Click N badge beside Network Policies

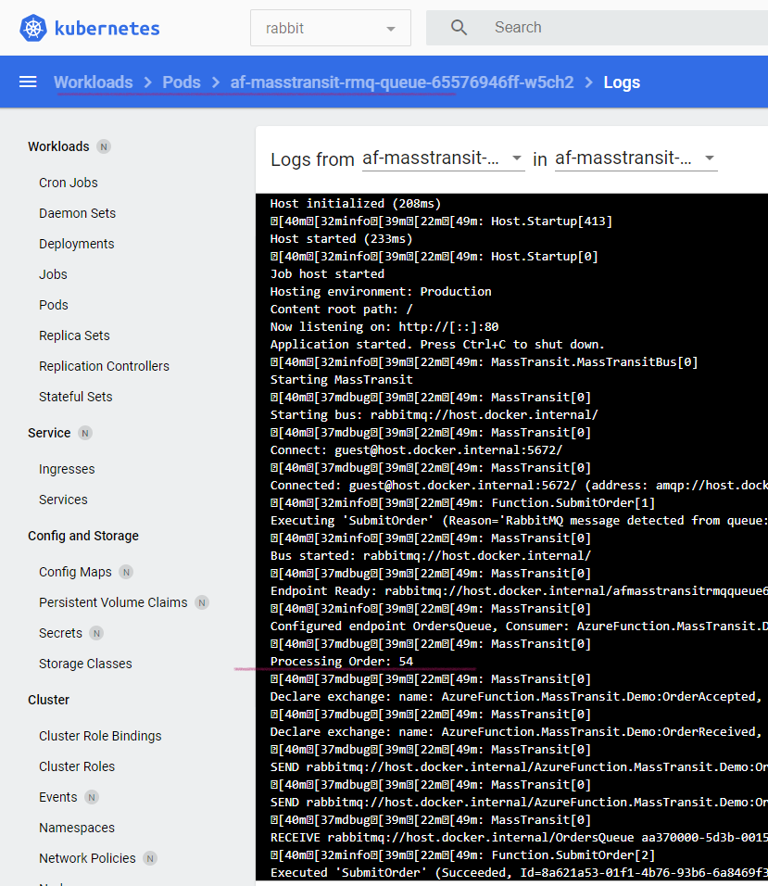pyautogui.click(x=150, y=858)
